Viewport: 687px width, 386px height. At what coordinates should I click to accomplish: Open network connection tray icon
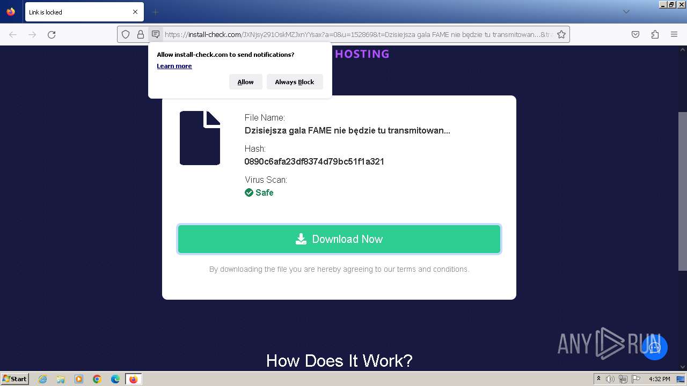click(x=623, y=379)
